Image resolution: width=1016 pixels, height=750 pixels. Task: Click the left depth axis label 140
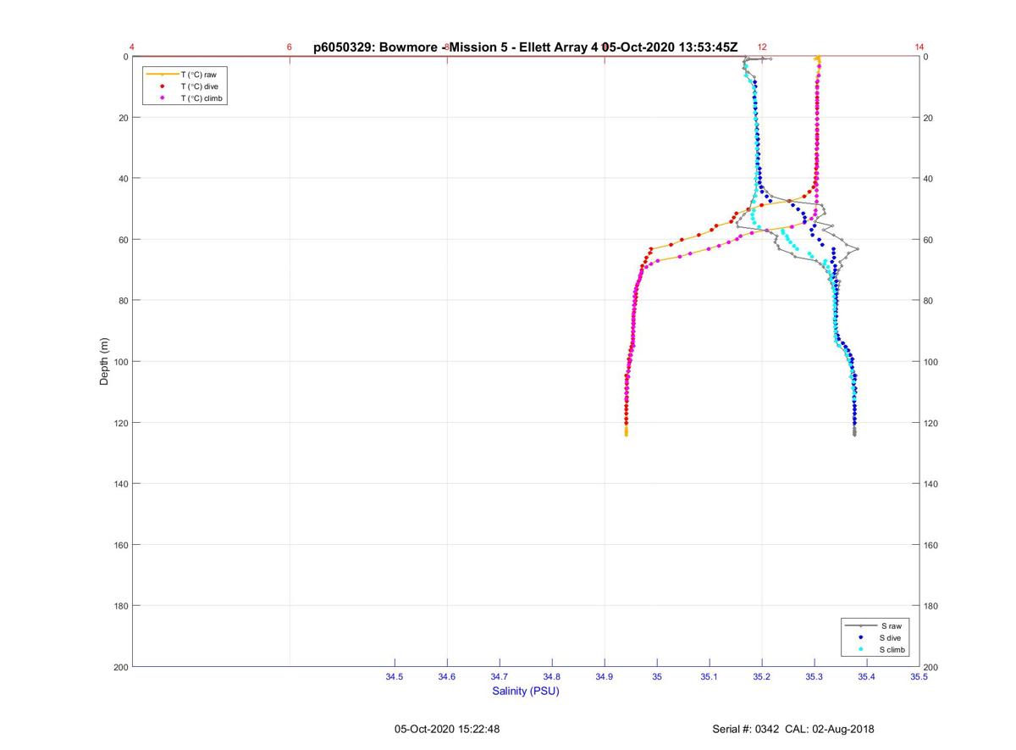[120, 484]
